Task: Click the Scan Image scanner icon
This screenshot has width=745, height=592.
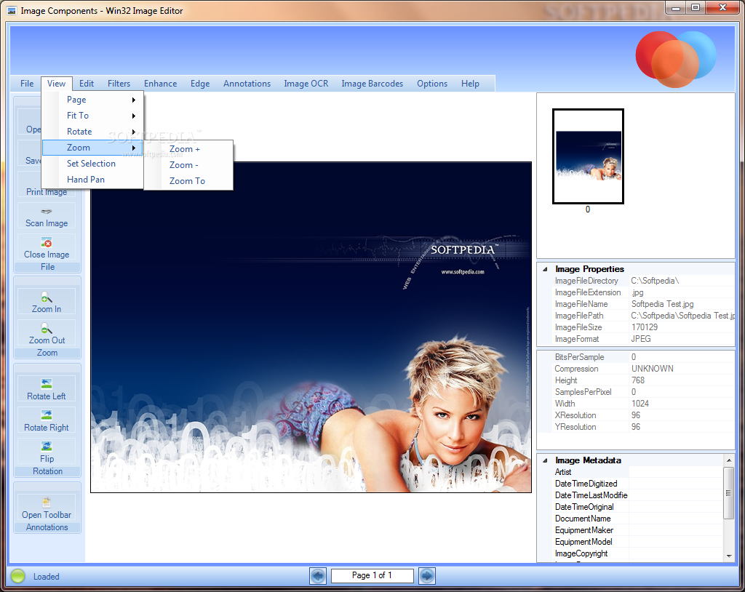Action: click(x=46, y=212)
